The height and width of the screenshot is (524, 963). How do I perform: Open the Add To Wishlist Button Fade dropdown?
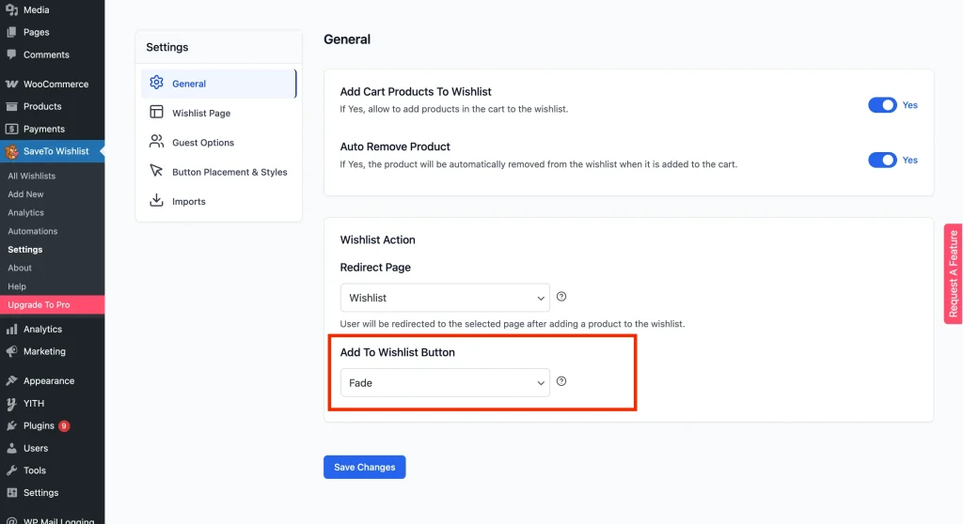[x=445, y=383]
